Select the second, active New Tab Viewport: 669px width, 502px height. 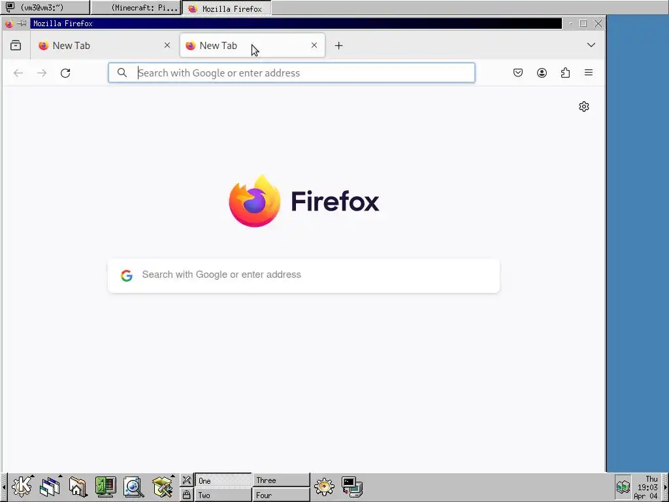[x=252, y=45]
